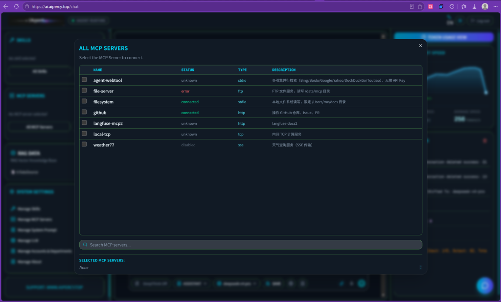Close the All MCP Servers dialog
Viewport: 501px width, 302px height.
point(420,46)
